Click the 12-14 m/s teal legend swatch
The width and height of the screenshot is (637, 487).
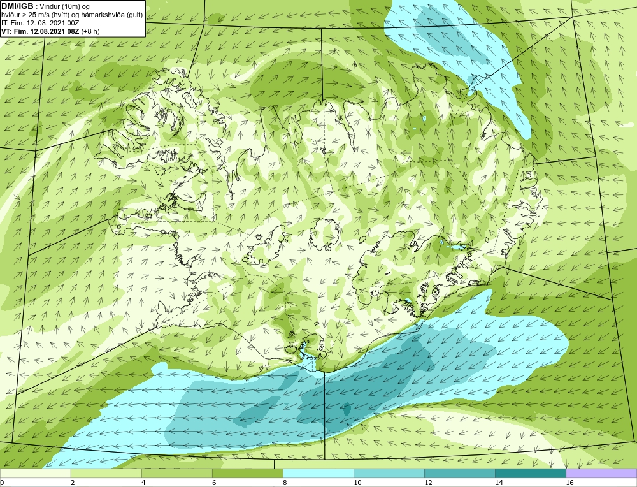tap(459, 473)
